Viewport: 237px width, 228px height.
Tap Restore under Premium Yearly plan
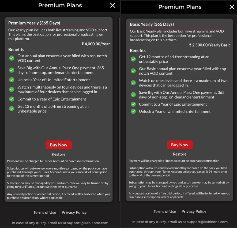pyautogui.click(x=59, y=154)
